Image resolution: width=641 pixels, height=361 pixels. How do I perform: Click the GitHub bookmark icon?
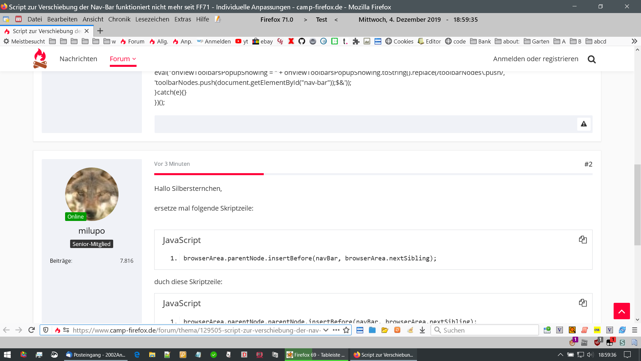[302, 41]
